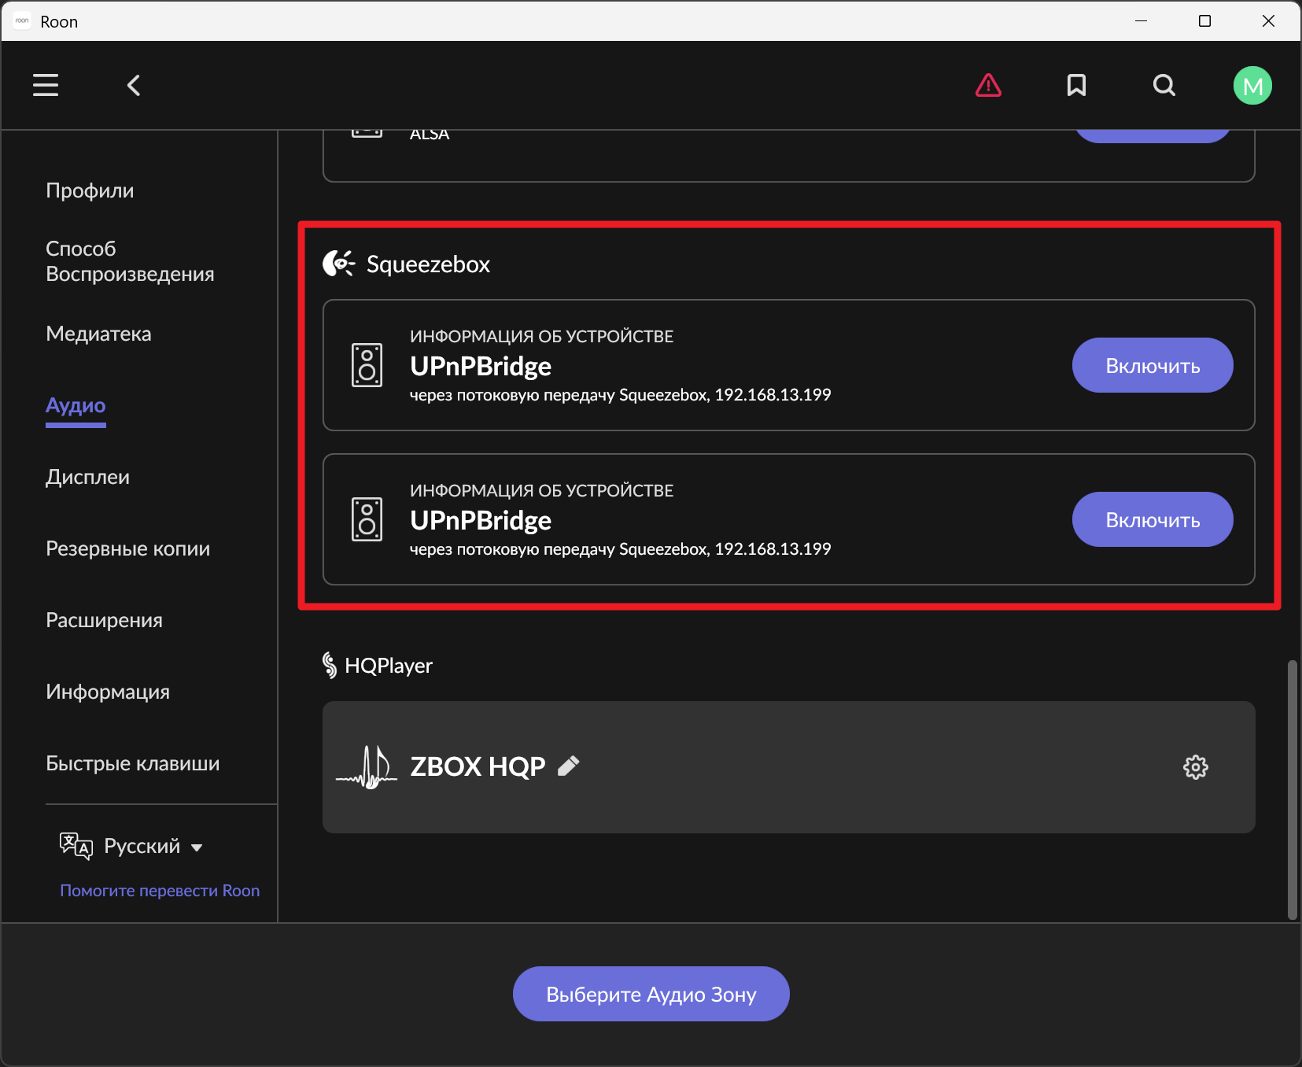Enable the first UPnPBridge device
This screenshot has height=1067, width=1302.
[1152, 365]
